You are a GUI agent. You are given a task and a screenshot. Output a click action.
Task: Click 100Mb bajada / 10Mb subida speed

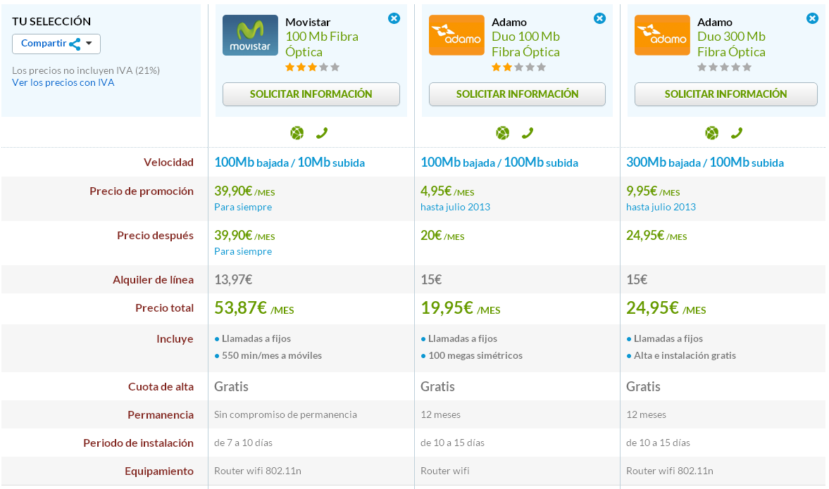pyautogui.click(x=289, y=163)
